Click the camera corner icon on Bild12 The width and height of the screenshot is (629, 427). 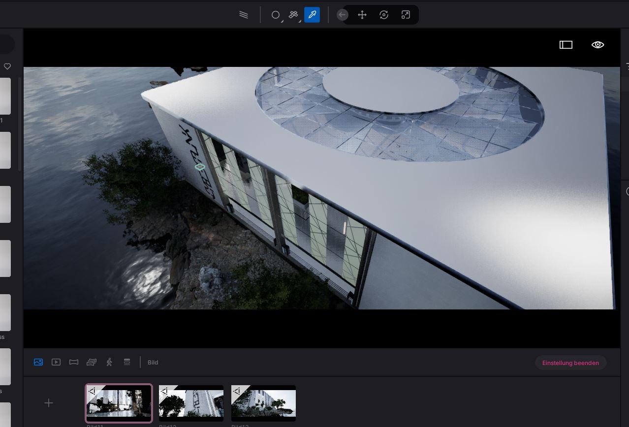[x=164, y=391]
